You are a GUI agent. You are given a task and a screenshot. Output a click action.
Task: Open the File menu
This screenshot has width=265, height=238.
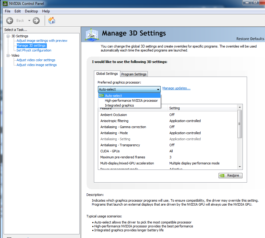coord(8,11)
